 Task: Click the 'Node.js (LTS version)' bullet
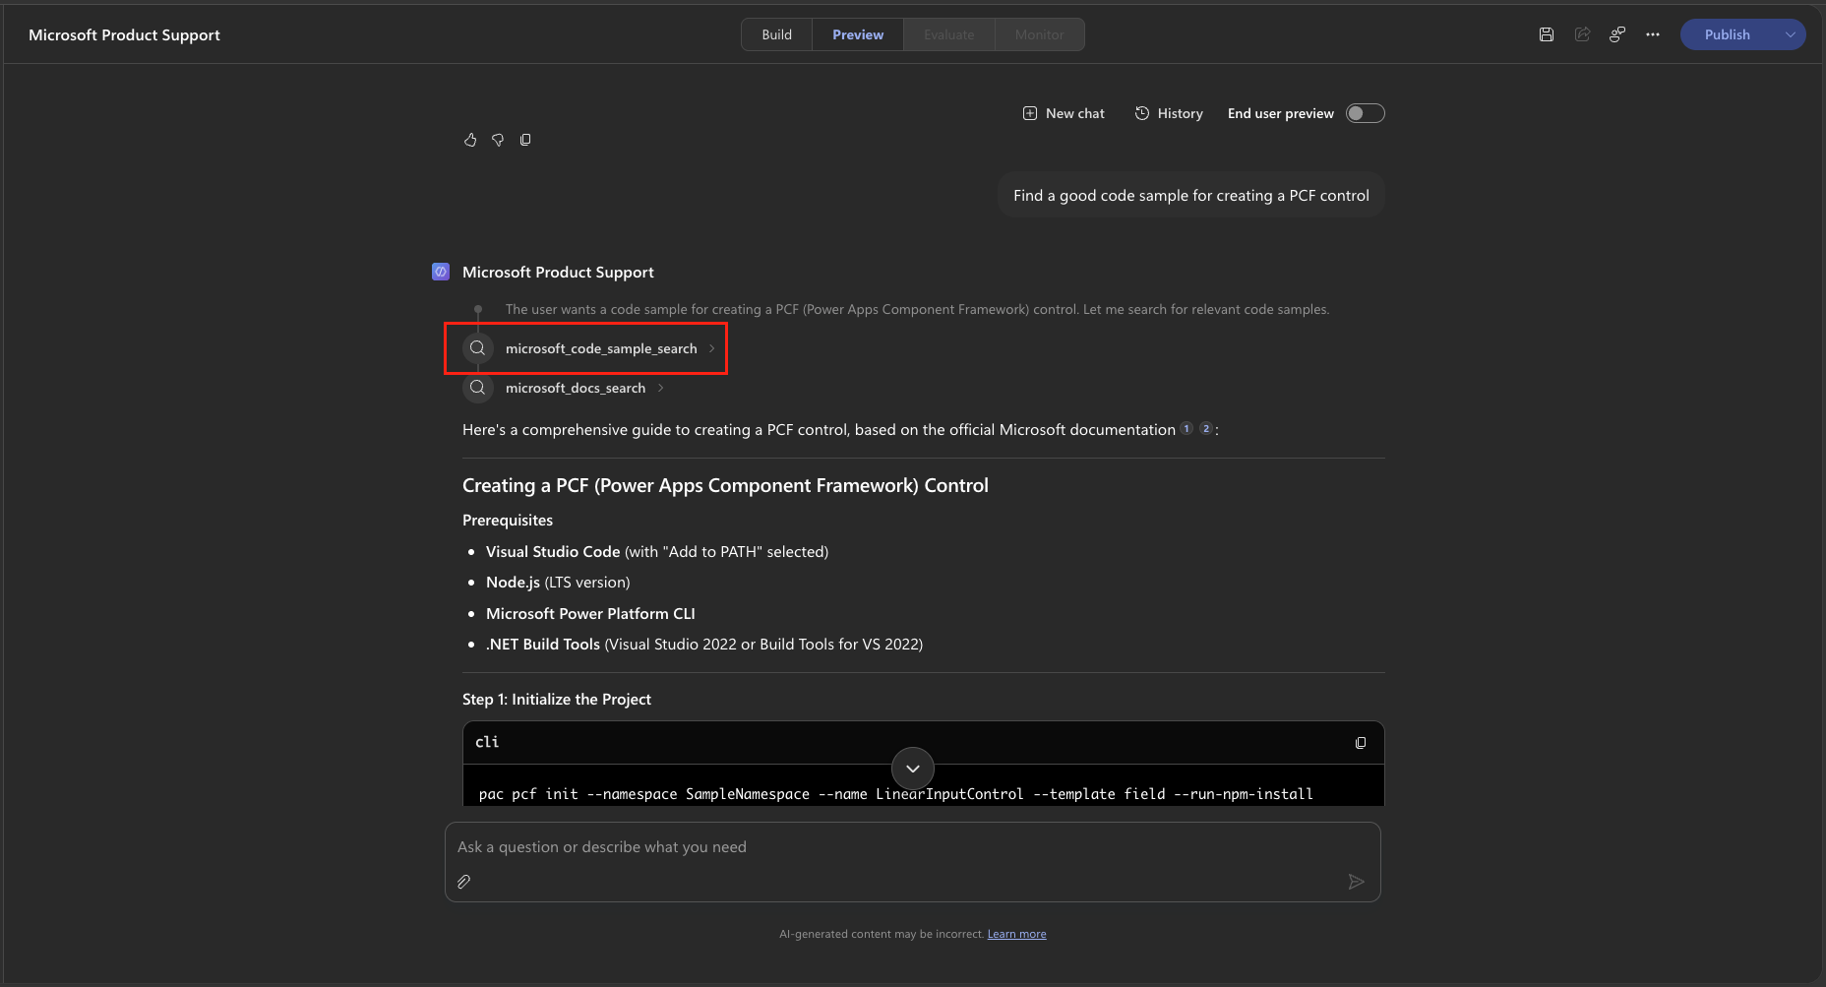[558, 582]
